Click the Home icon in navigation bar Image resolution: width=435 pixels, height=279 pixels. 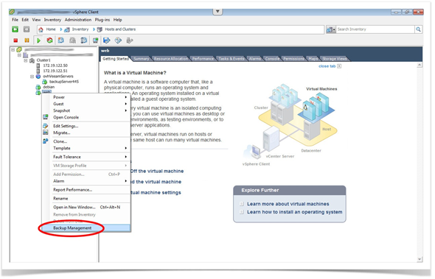point(41,29)
